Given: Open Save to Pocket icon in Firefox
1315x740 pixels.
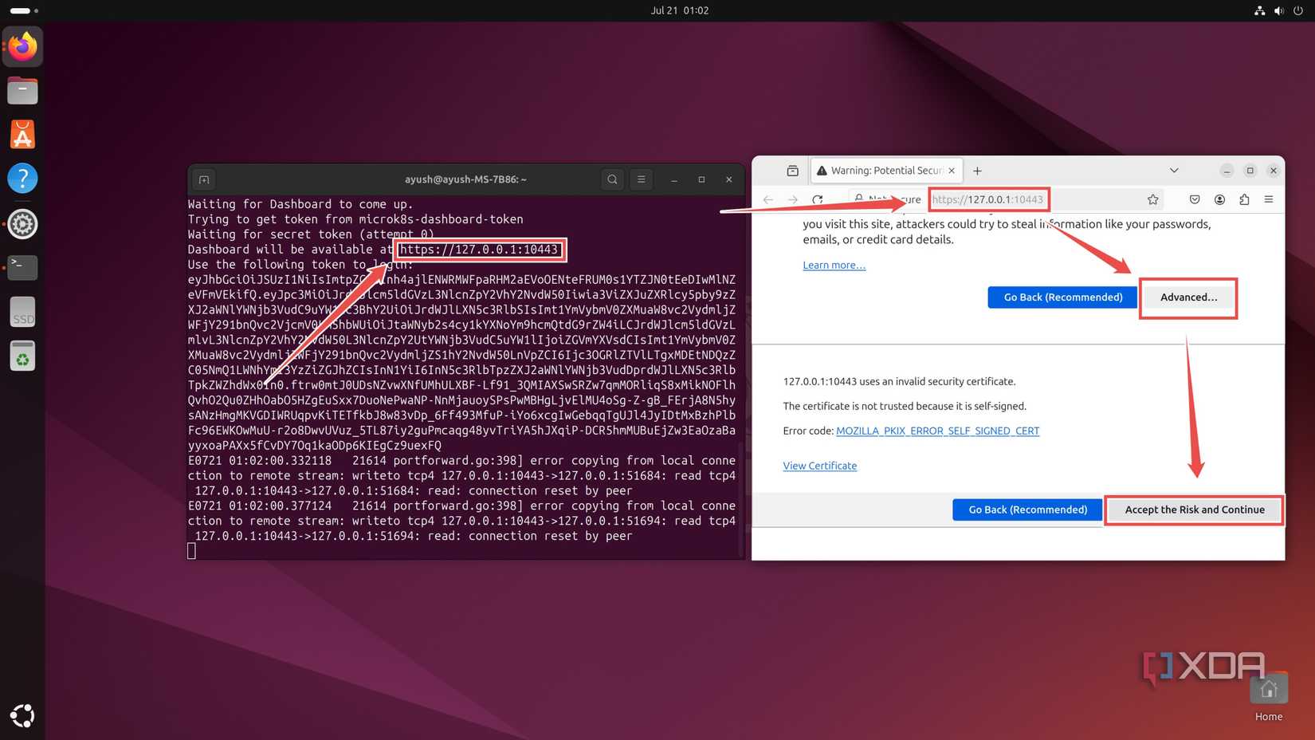Looking at the screenshot, I should tap(1194, 199).
